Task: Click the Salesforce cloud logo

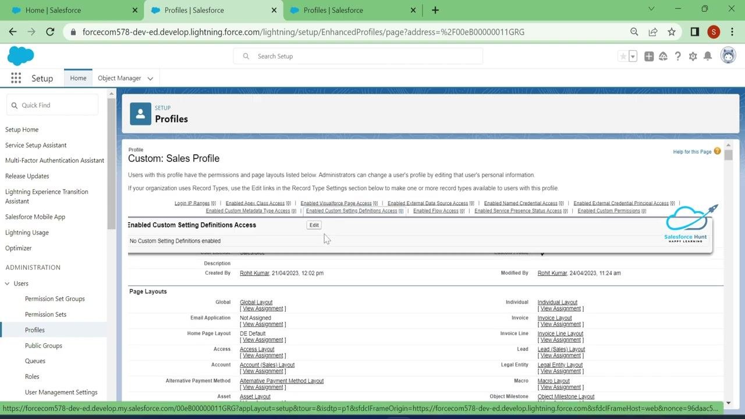Action: point(20,56)
